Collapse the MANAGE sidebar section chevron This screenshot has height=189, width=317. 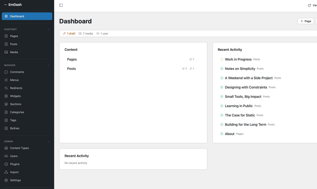48,65
